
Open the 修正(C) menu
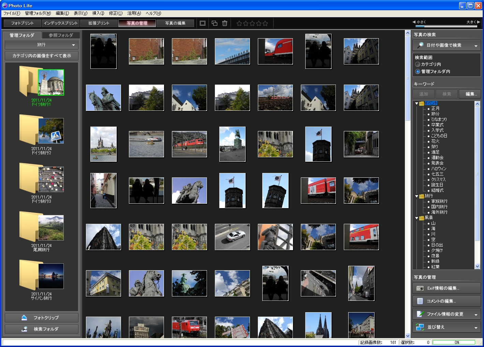[116, 13]
